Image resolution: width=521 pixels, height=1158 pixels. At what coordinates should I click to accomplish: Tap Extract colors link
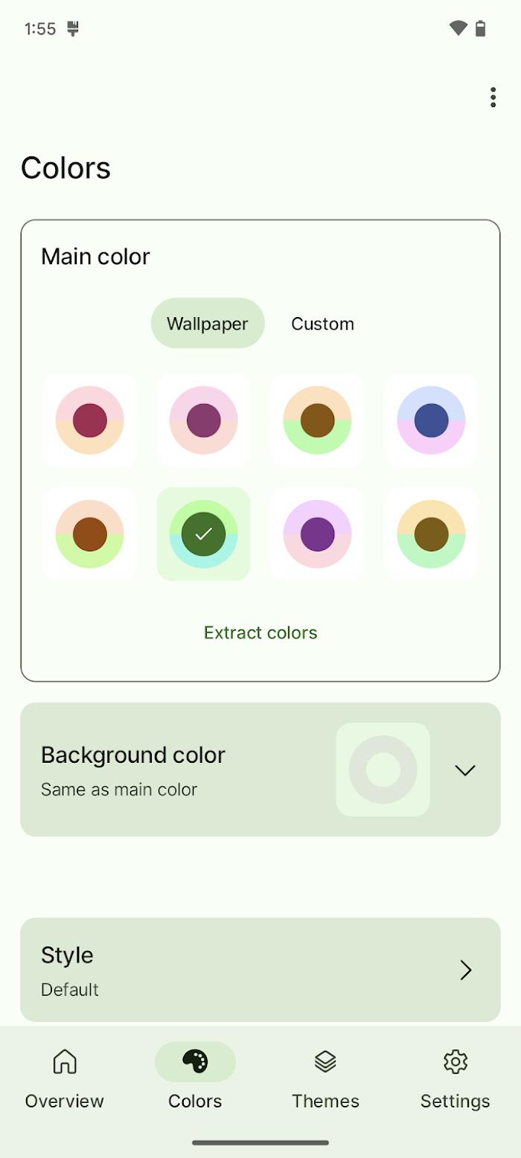pyautogui.click(x=260, y=633)
